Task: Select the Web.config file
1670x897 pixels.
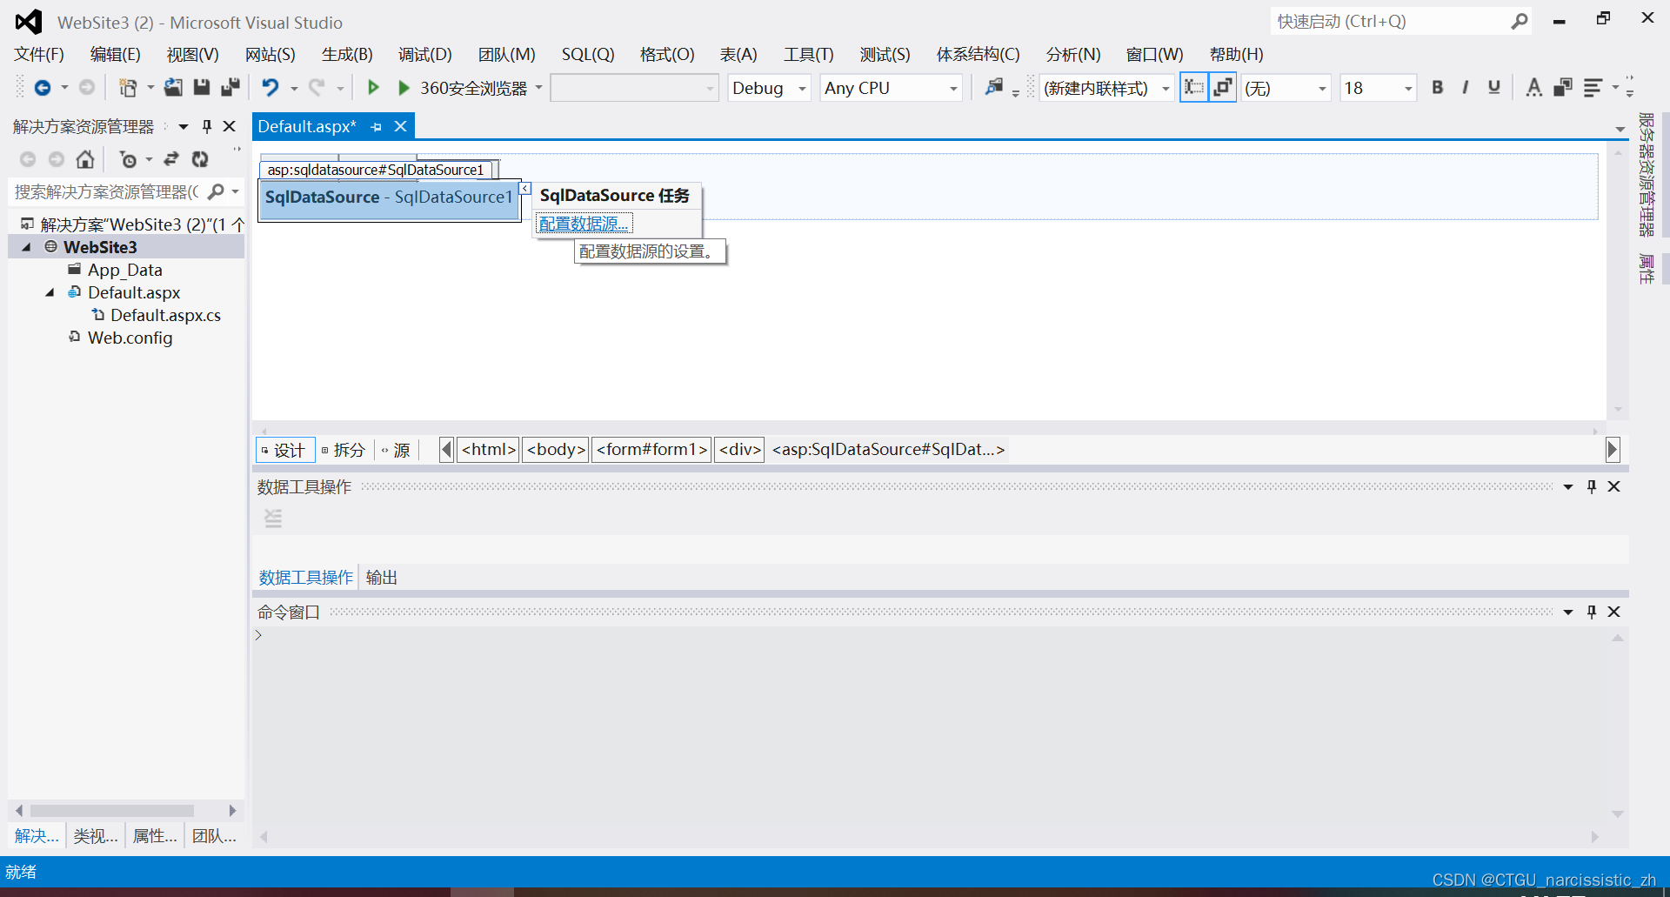Action: click(x=130, y=338)
